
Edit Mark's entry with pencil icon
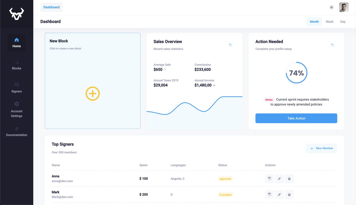[x=279, y=195]
